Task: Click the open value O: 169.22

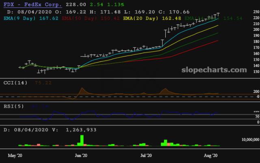Action: pos(71,12)
